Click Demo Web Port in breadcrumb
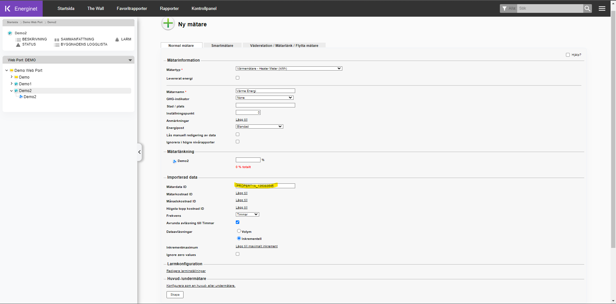This screenshot has height=304, width=616. coord(33,22)
